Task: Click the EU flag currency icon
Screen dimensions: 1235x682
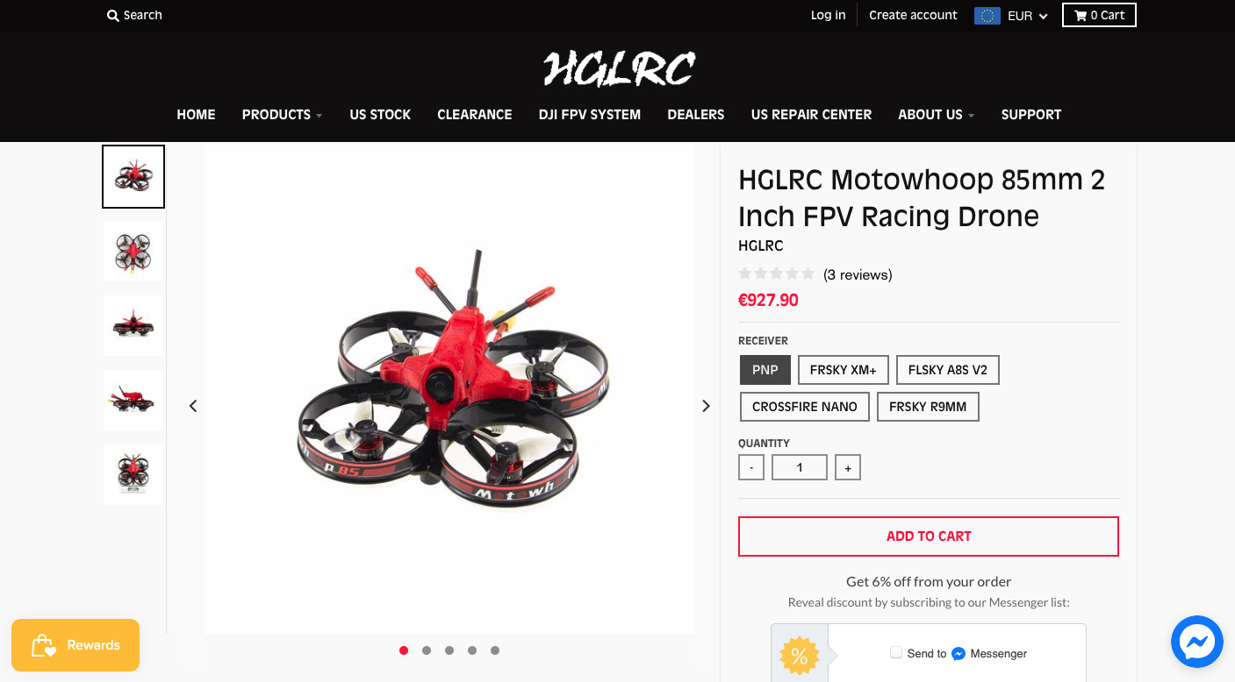Action: pyautogui.click(x=987, y=15)
